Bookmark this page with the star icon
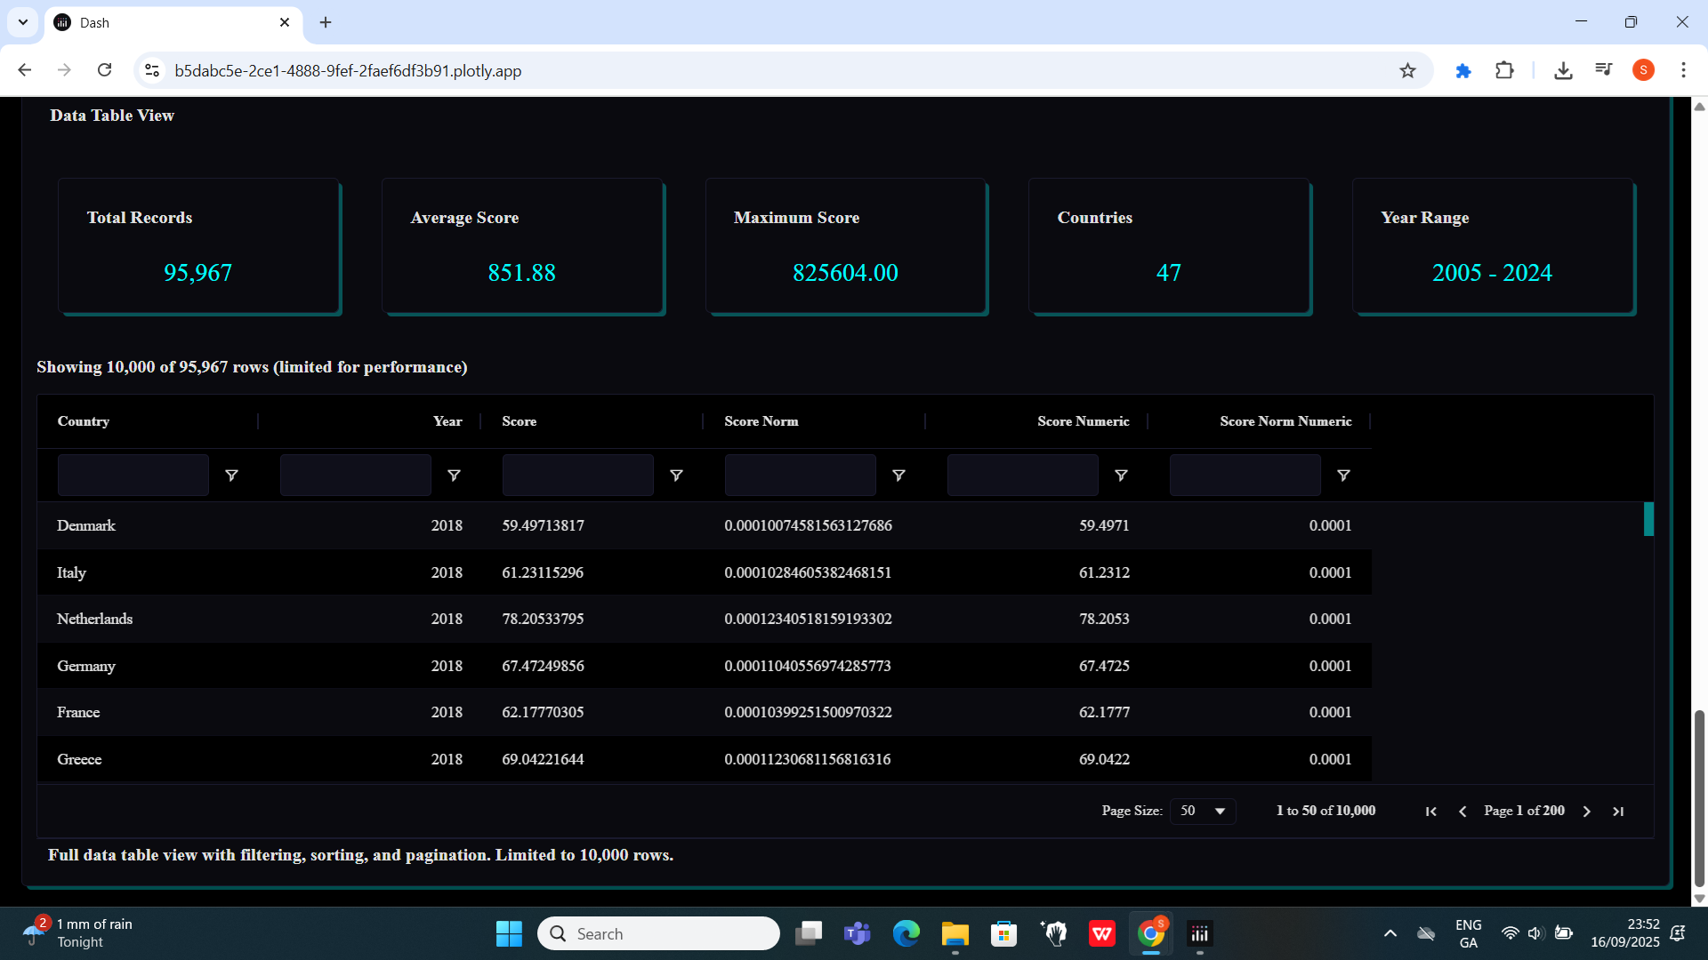Screen dimensions: 1708x960 point(1407,71)
